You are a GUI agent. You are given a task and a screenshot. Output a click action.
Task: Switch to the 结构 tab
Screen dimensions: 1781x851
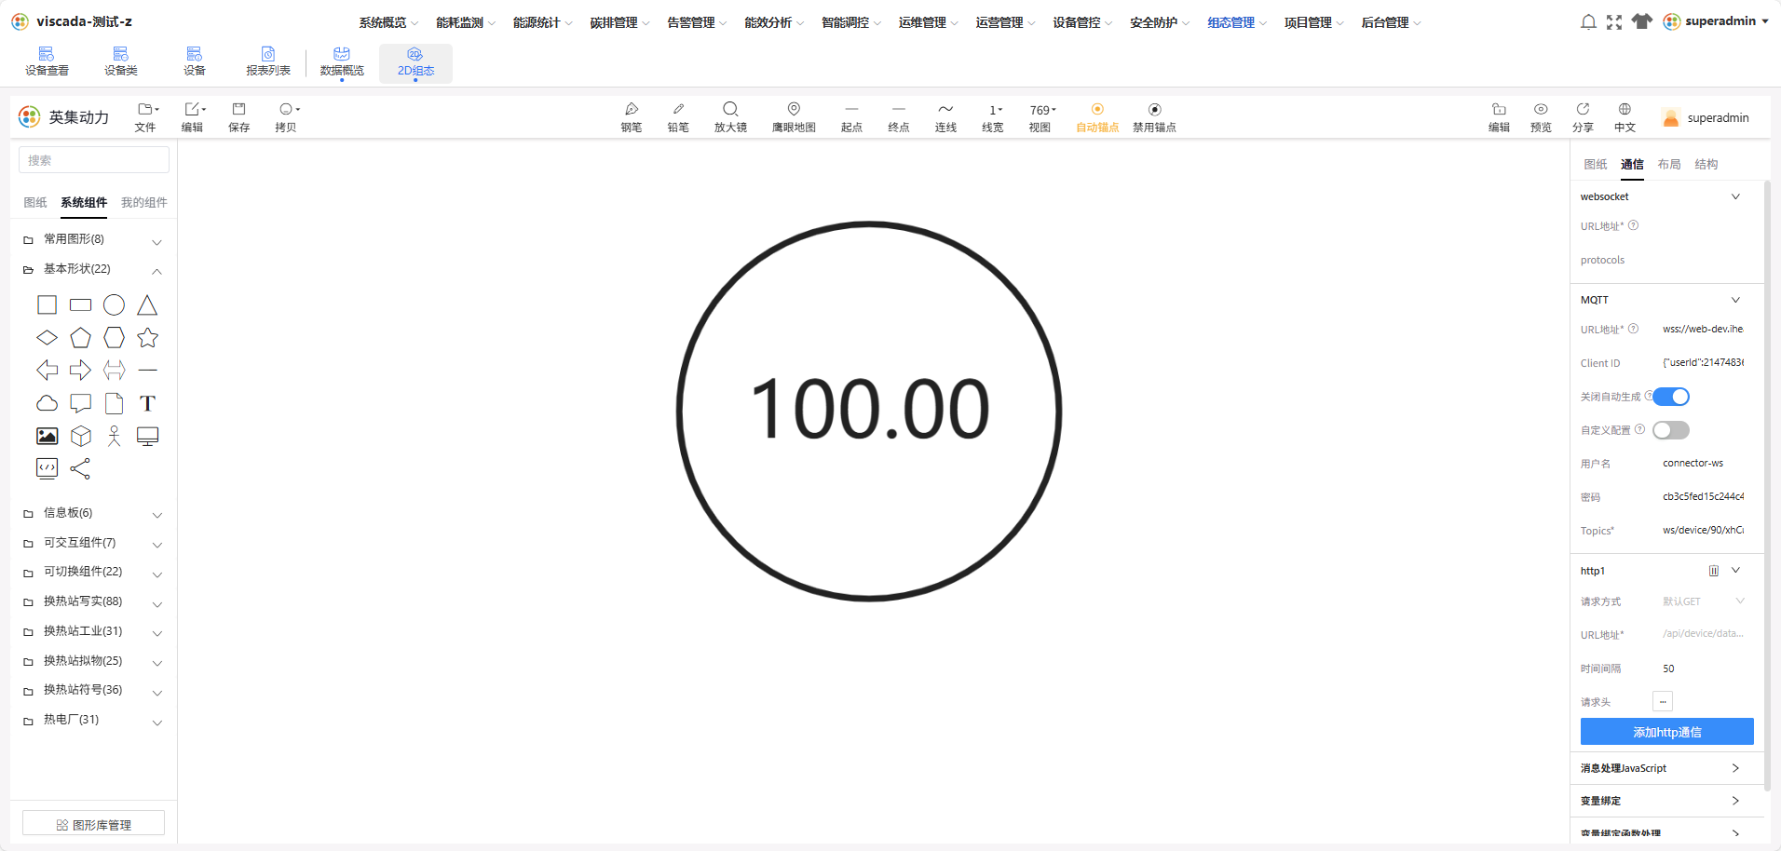[x=1706, y=164]
